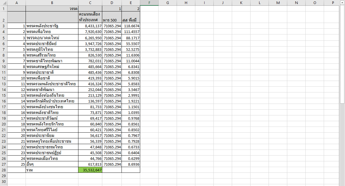Click value 111.4557 in column E

coord(131,32)
